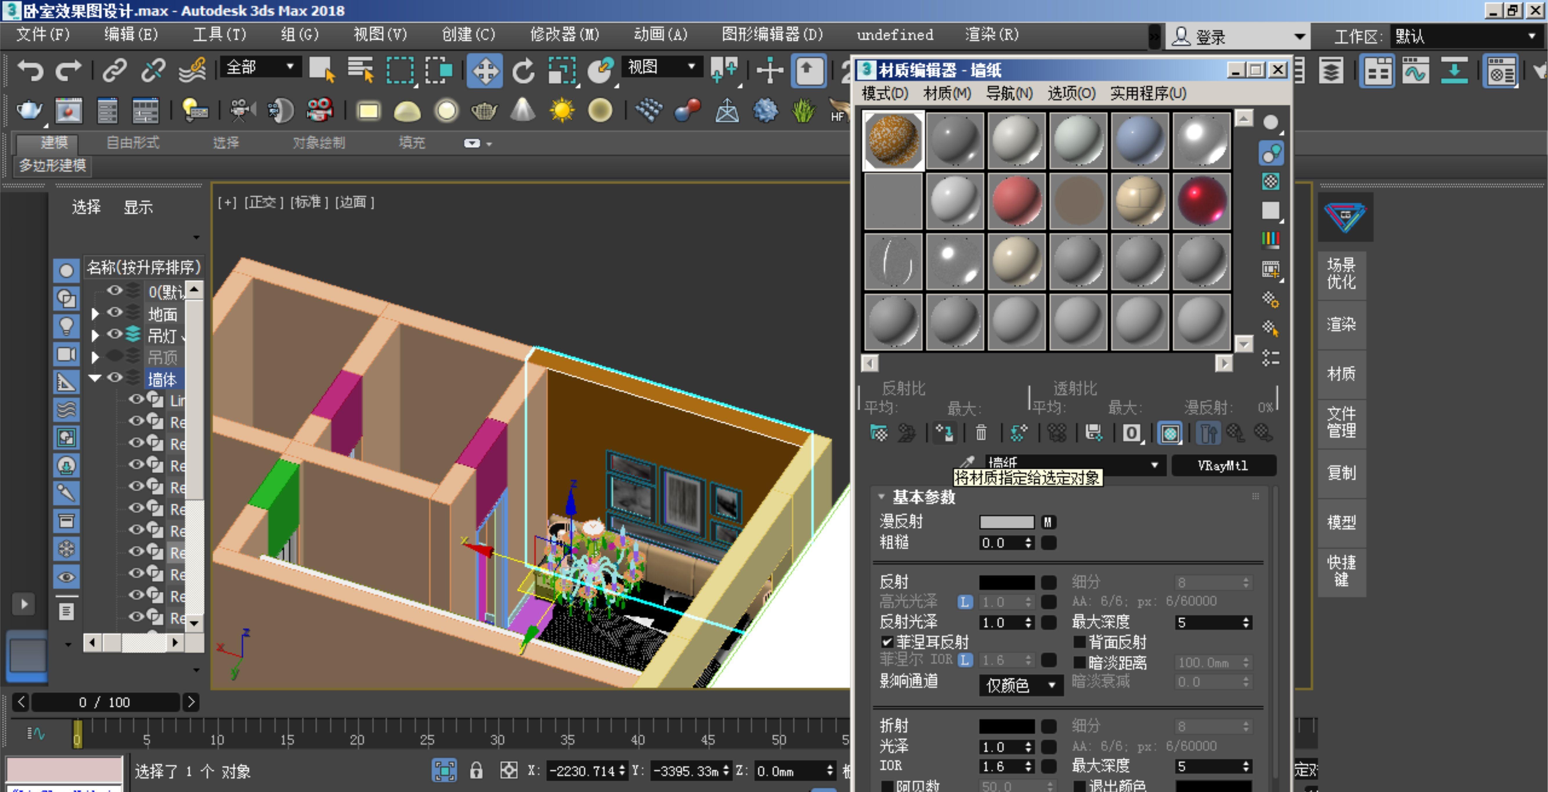The width and height of the screenshot is (1548, 792).
Task: Click Show Shaded Material in Viewport icon
Action: pyautogui.click(x=1170, y=433)
